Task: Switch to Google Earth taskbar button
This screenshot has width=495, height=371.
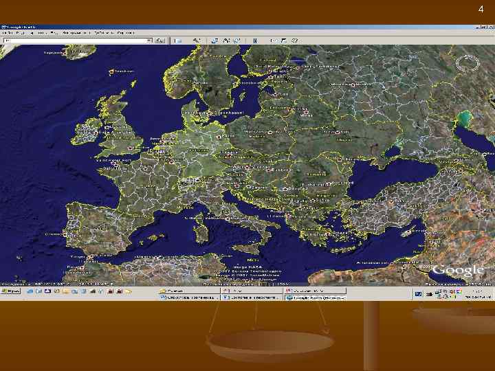Action: point(316,297)
